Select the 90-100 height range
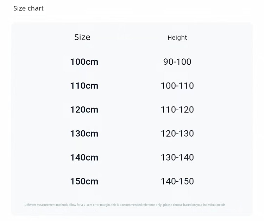This screenshot has height=221, width=264. (177, 62)
